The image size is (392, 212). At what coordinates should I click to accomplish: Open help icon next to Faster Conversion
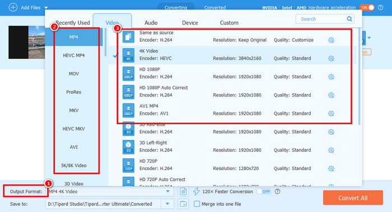coord(278,191)
